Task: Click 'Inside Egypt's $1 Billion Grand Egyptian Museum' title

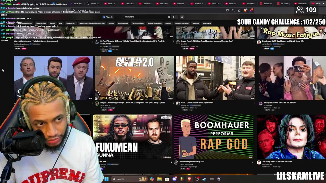Action: pyautogui.click(x=207, y=41)
